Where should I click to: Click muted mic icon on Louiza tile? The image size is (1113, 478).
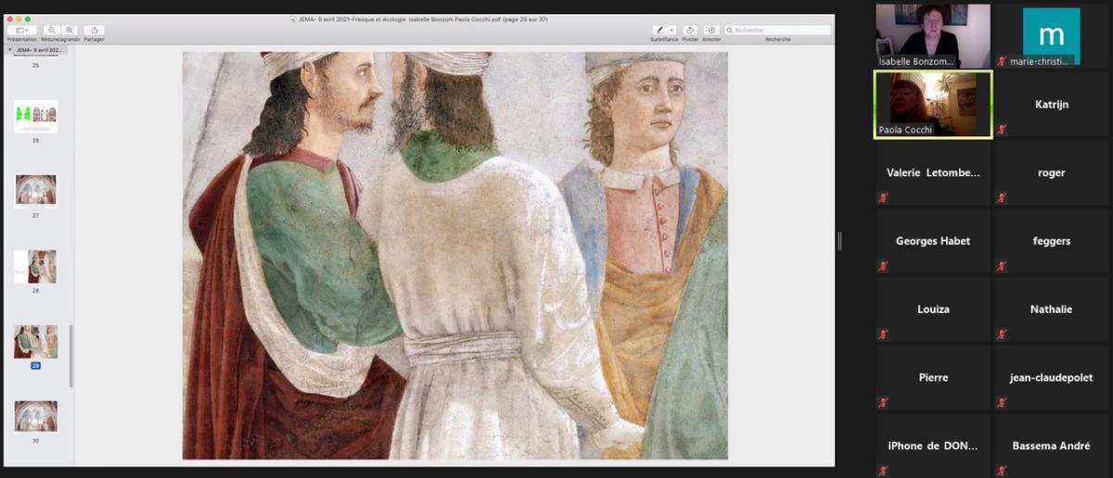(x=883, y=334)
